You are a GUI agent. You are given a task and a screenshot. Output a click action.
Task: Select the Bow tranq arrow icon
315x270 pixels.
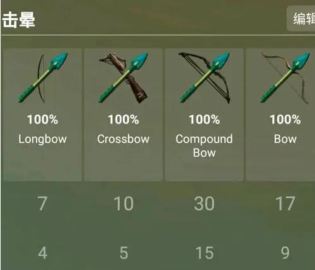click(285, 78)
